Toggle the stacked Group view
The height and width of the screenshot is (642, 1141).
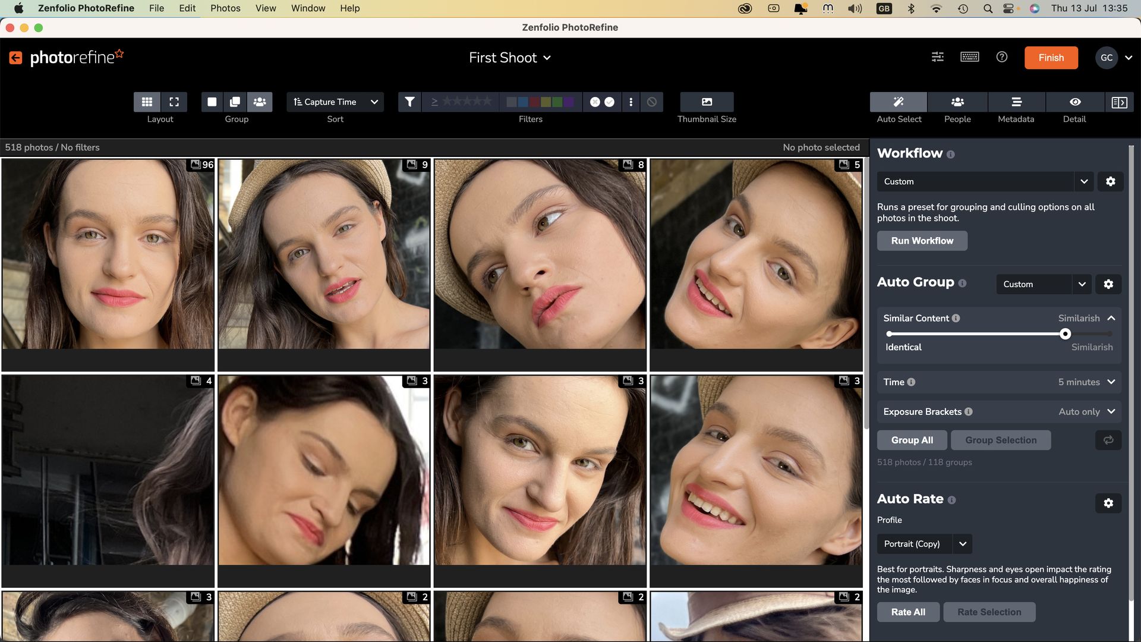pyautogui.click(x=235, y=102)
